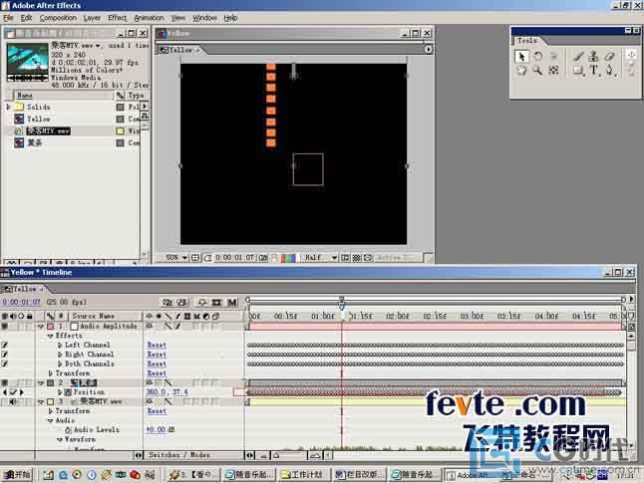Toggle the Position keyframe checkbox
The image size is (644, 483).
click(x=13, y=392)
